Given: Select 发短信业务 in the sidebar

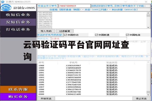Looking at the screenshot, I should 18,22.
